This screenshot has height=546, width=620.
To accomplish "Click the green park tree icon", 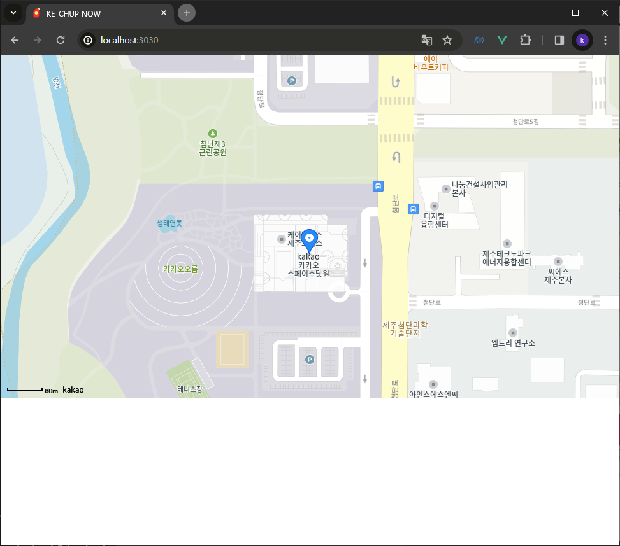I will [x=213, y=134].
